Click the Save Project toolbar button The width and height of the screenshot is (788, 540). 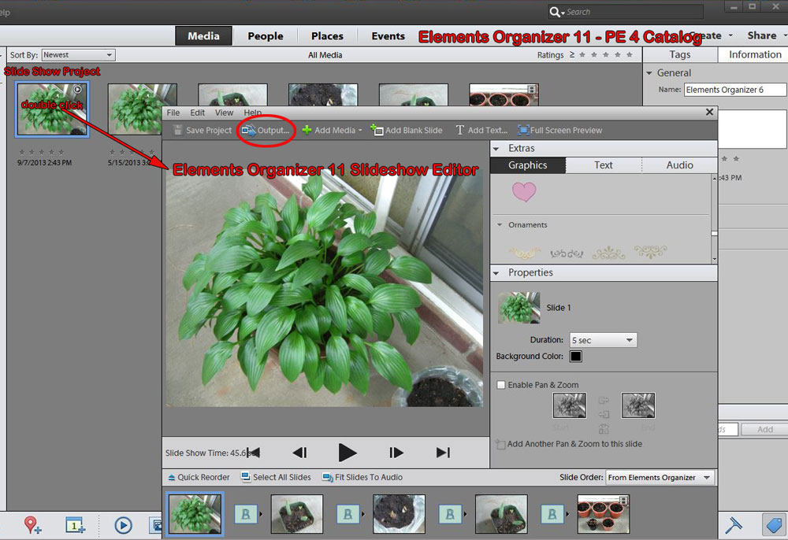202,131
